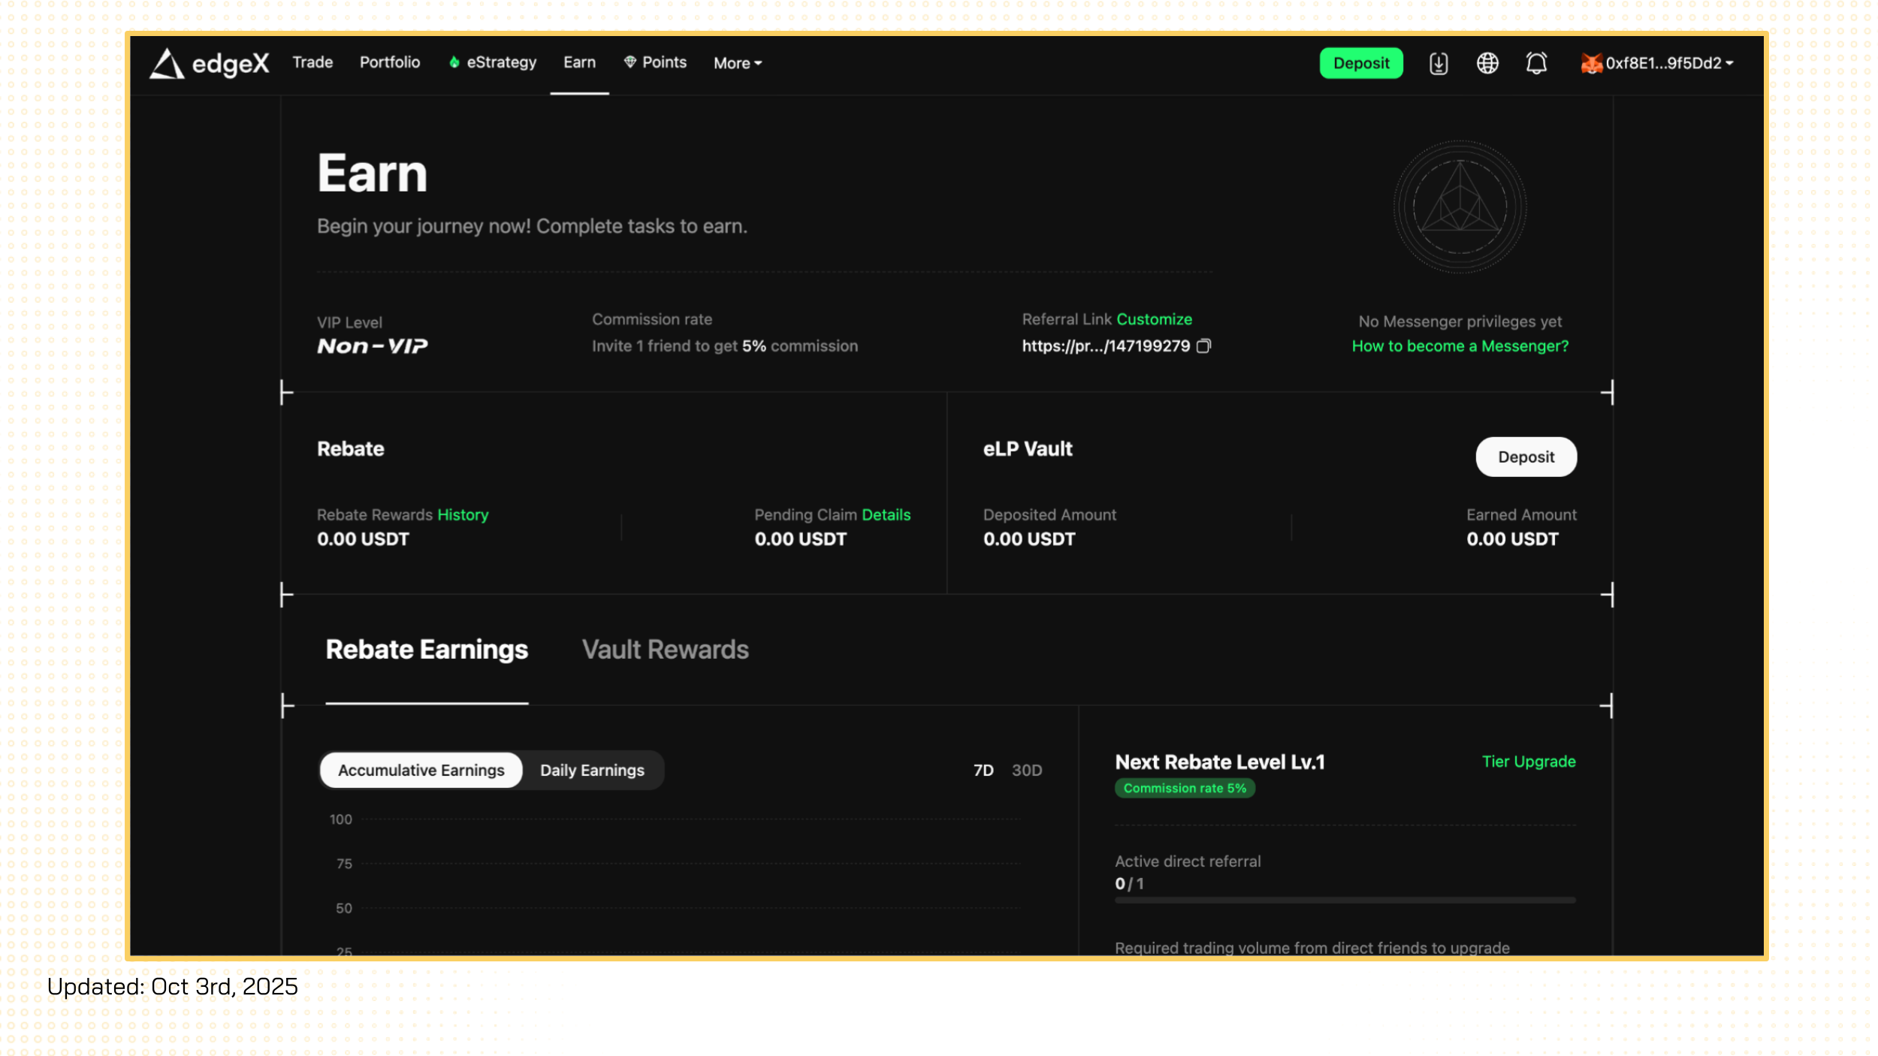This screenshot has width=1878, height=1056.
Task: Click How to become a Messenger link
Action: [x=1460, y=346]
